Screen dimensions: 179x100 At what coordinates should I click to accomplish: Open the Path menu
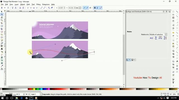click(x=28, y=4)
